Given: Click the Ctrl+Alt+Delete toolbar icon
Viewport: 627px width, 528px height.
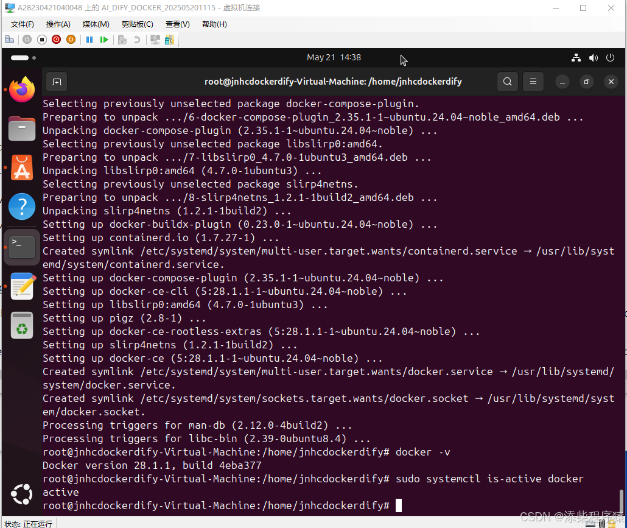Looking at the screenshot, I should point(9,40).
